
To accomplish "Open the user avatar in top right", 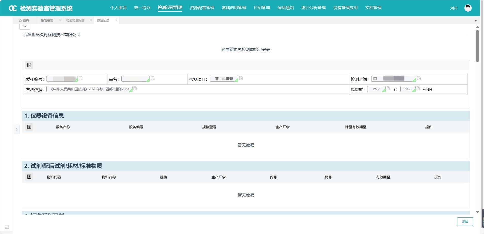I will tap(468, 8).
